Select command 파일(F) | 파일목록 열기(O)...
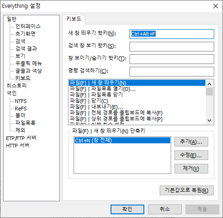 (x=137, y=89)
